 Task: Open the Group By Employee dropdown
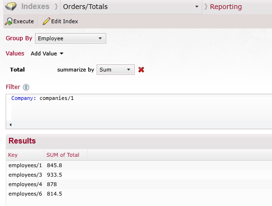tap(71, 38)
